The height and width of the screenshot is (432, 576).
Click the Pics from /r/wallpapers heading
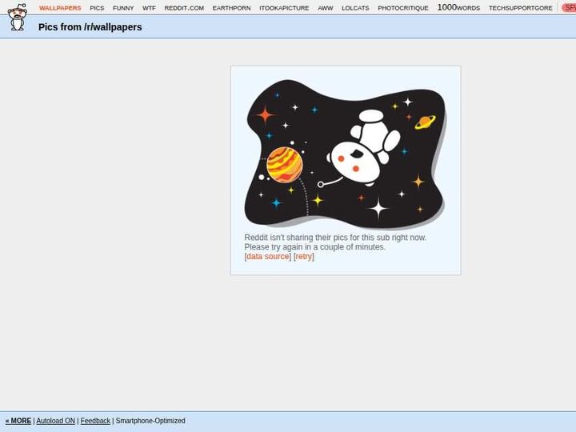(90, 27)
